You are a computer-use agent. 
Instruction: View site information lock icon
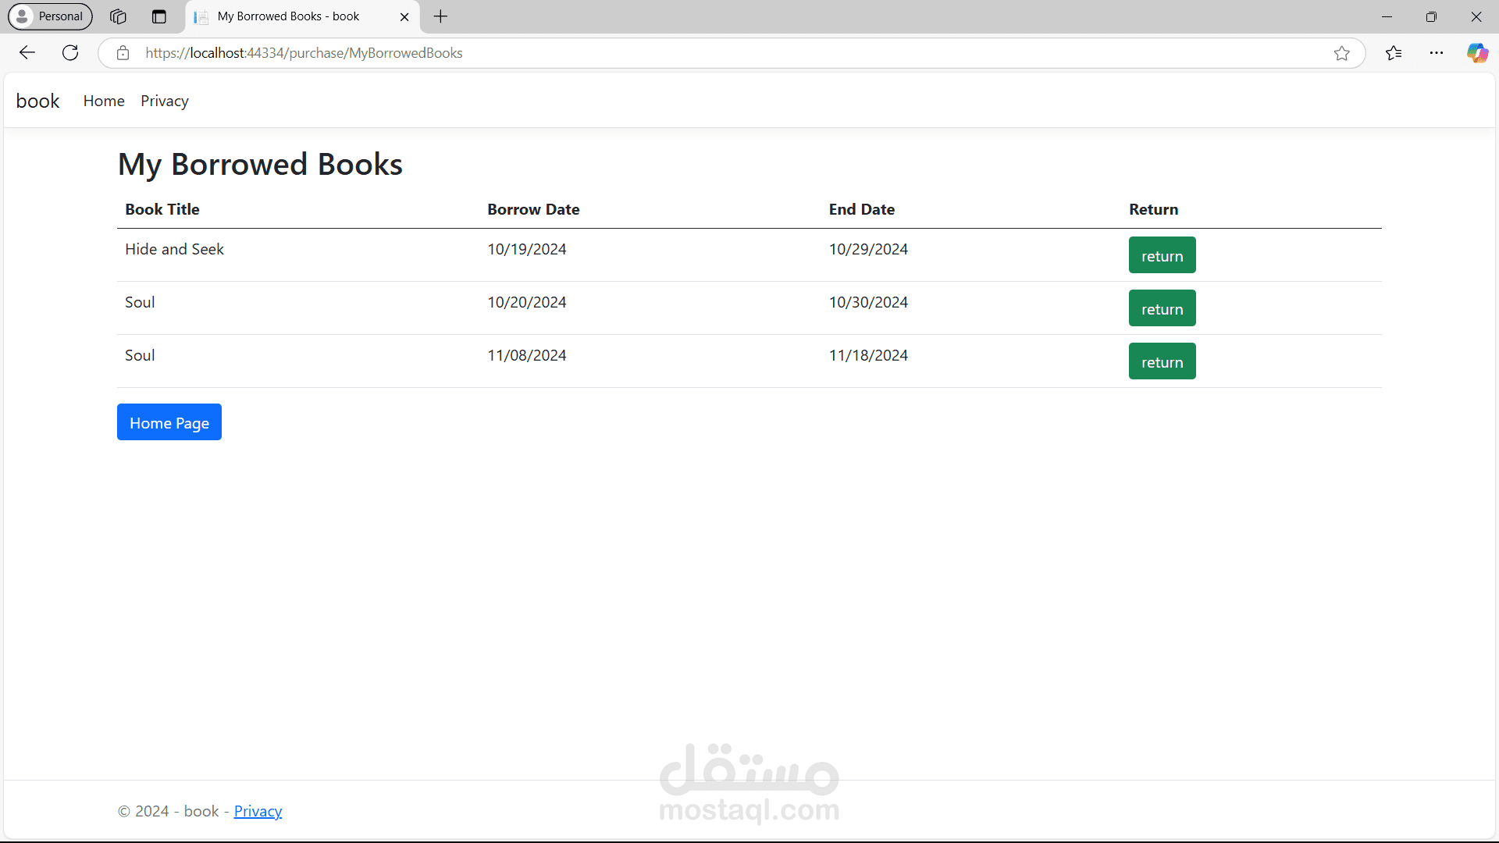[x=123, y=53]
